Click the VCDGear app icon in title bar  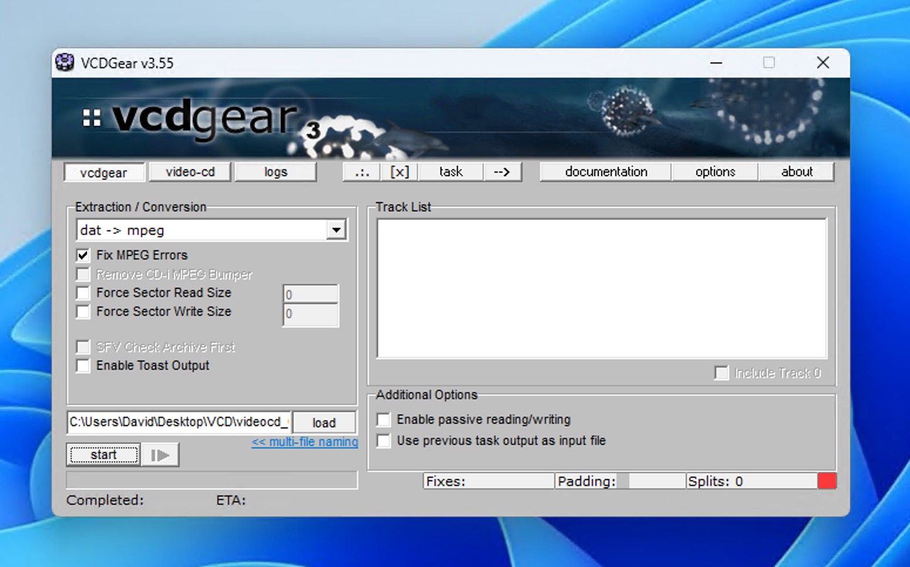(65, 62)
